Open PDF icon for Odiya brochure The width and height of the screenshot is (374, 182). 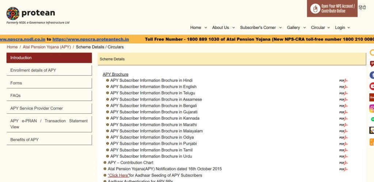coord(343,137)
